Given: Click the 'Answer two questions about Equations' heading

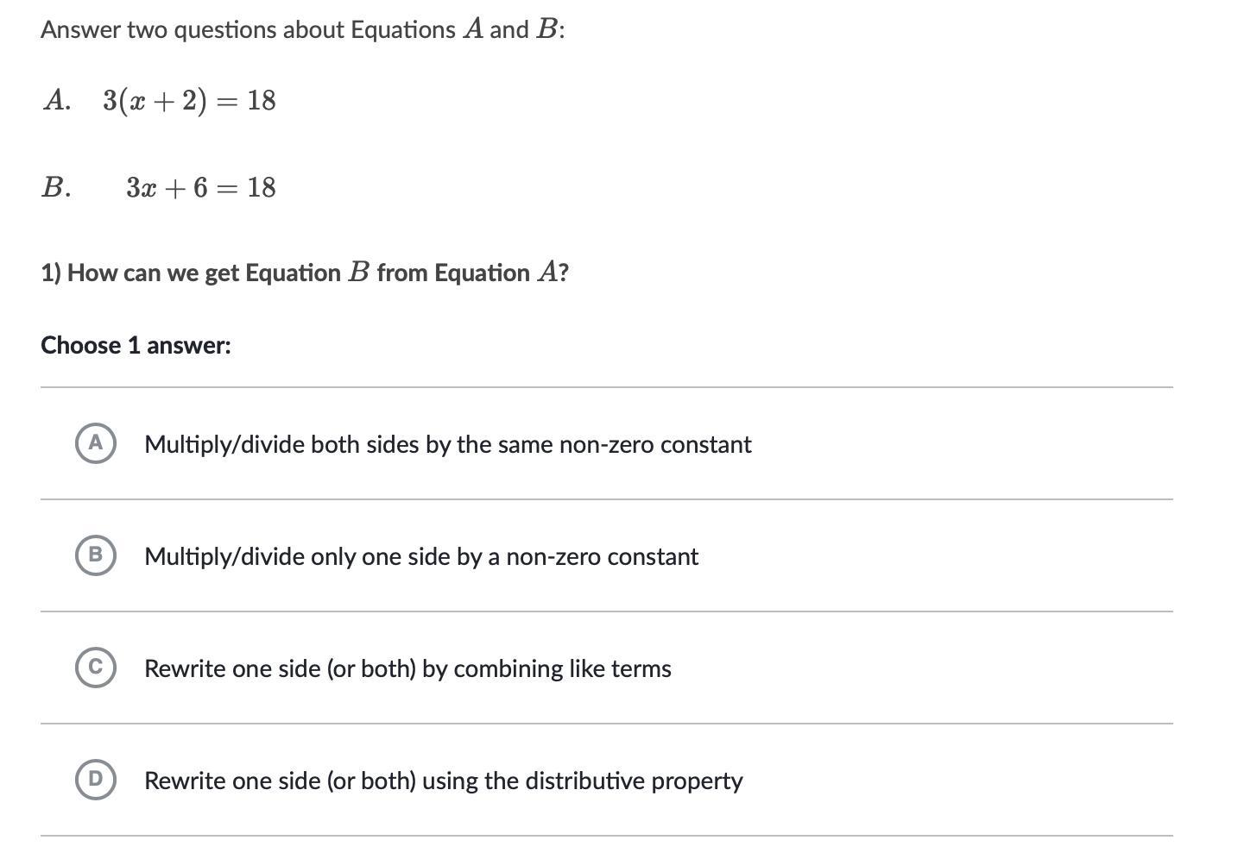Looking at the screenshot, I should pyautogui.click(x=302, y=29).
